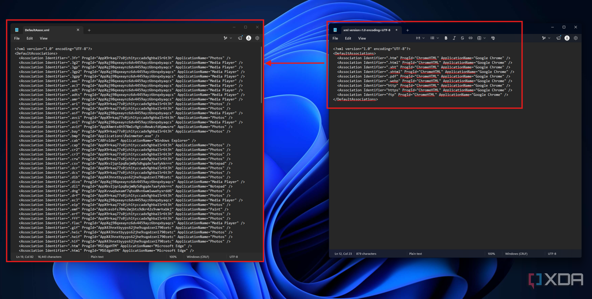Click 'Ln 12, Col 23' in status bar
The height and width of the screenshot is (299, 592).
[343, 254]
